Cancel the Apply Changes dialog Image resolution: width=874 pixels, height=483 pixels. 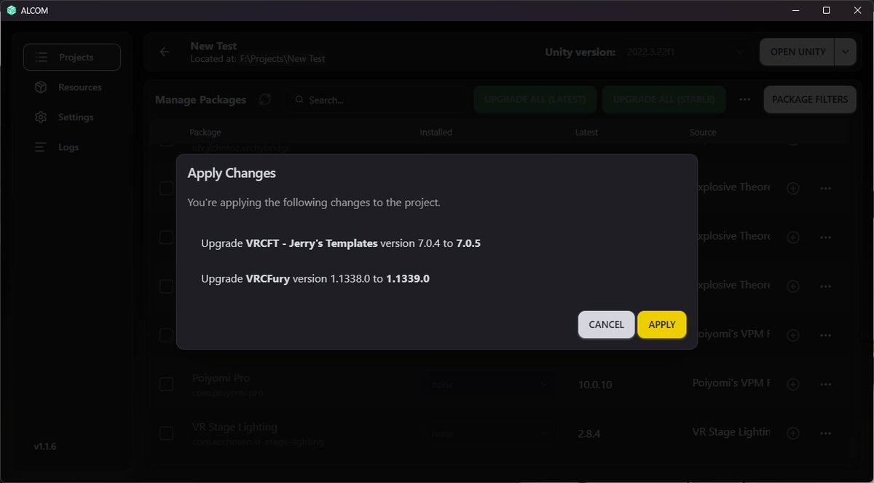pyautogui.click(x=606, y=324)
